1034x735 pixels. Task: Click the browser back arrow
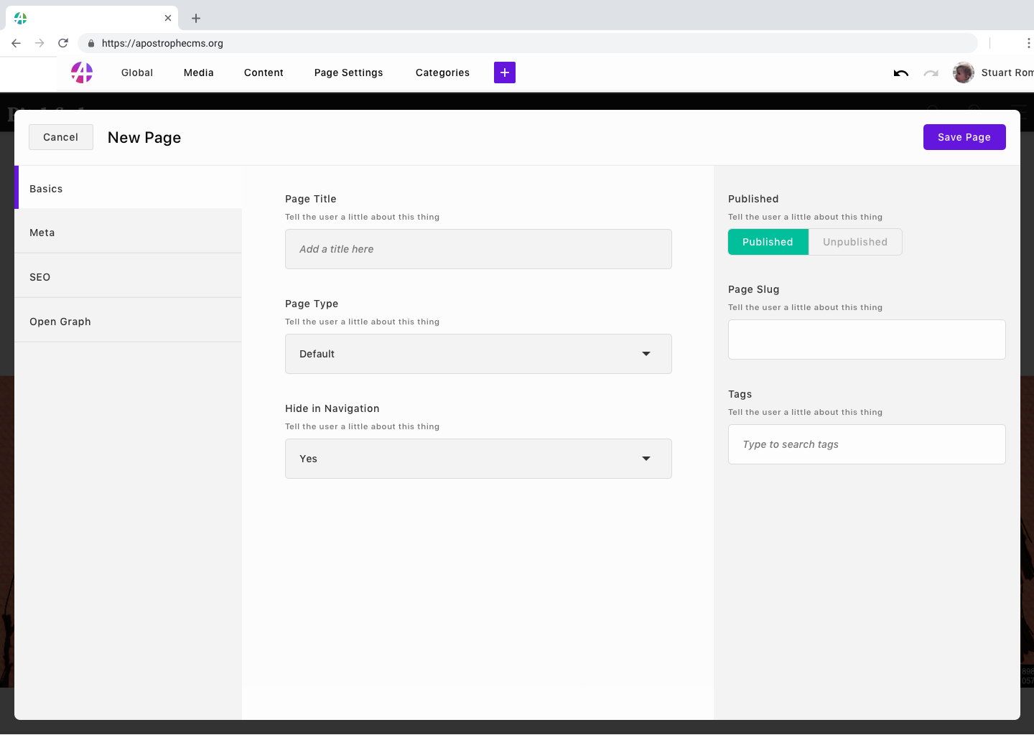(x=16, y=43)
